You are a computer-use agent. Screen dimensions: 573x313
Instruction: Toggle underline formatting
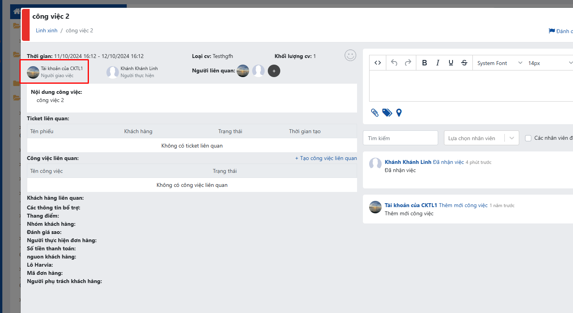click(451, 63)
